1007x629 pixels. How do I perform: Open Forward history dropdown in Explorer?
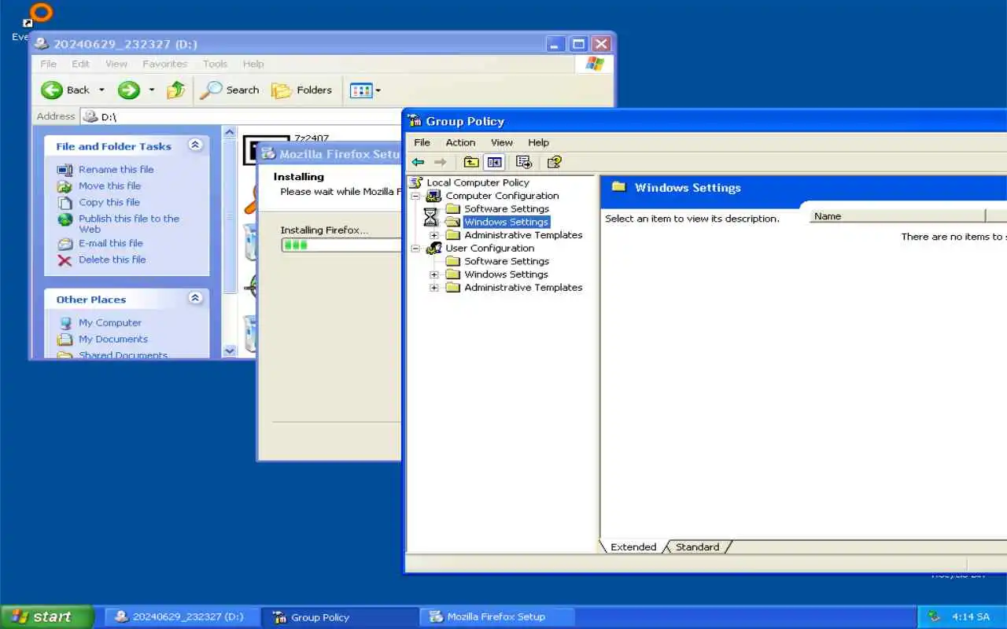(152, 90)
